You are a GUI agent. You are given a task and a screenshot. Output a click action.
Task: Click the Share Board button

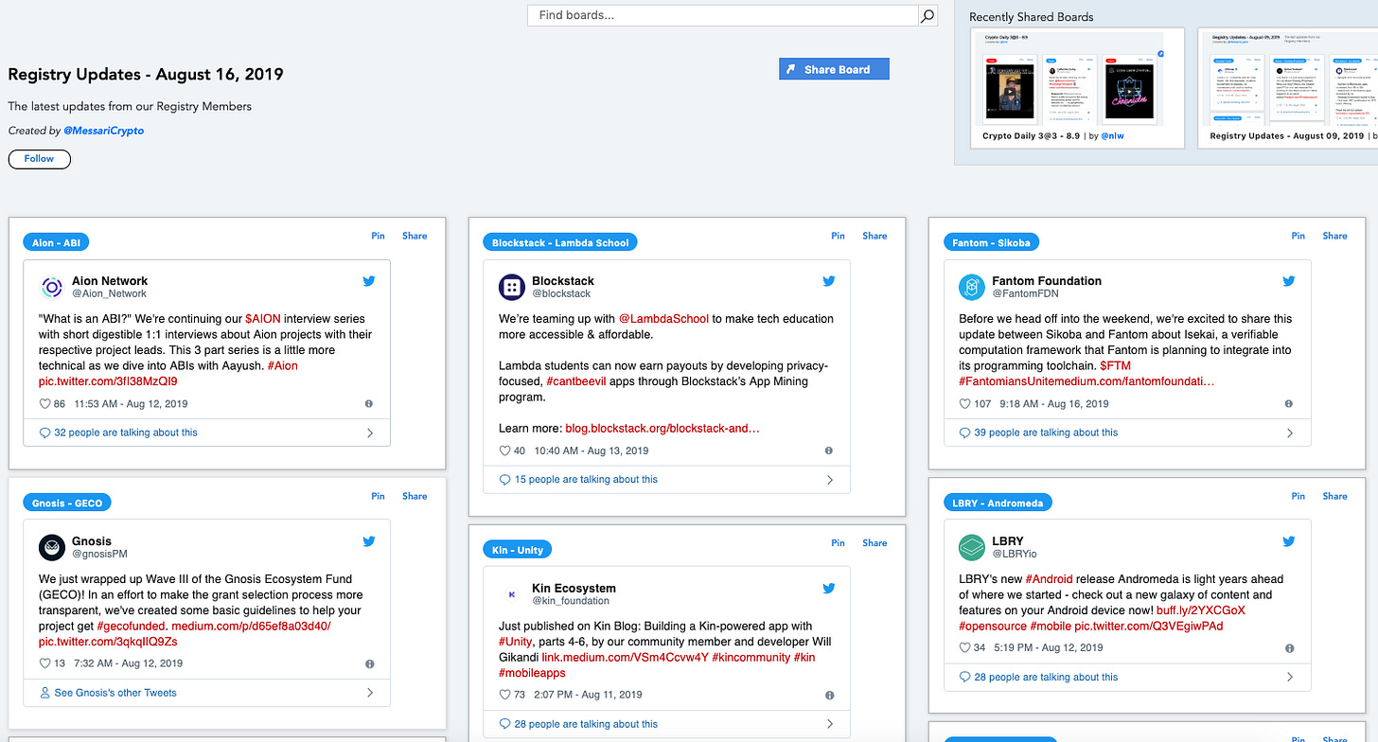point(834,69)
